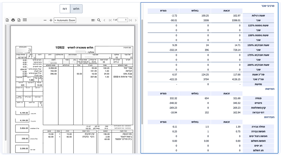Click the שעות נוספות 125% row label
This screenshot has height=155, width=281.
[x=258, y=25]
